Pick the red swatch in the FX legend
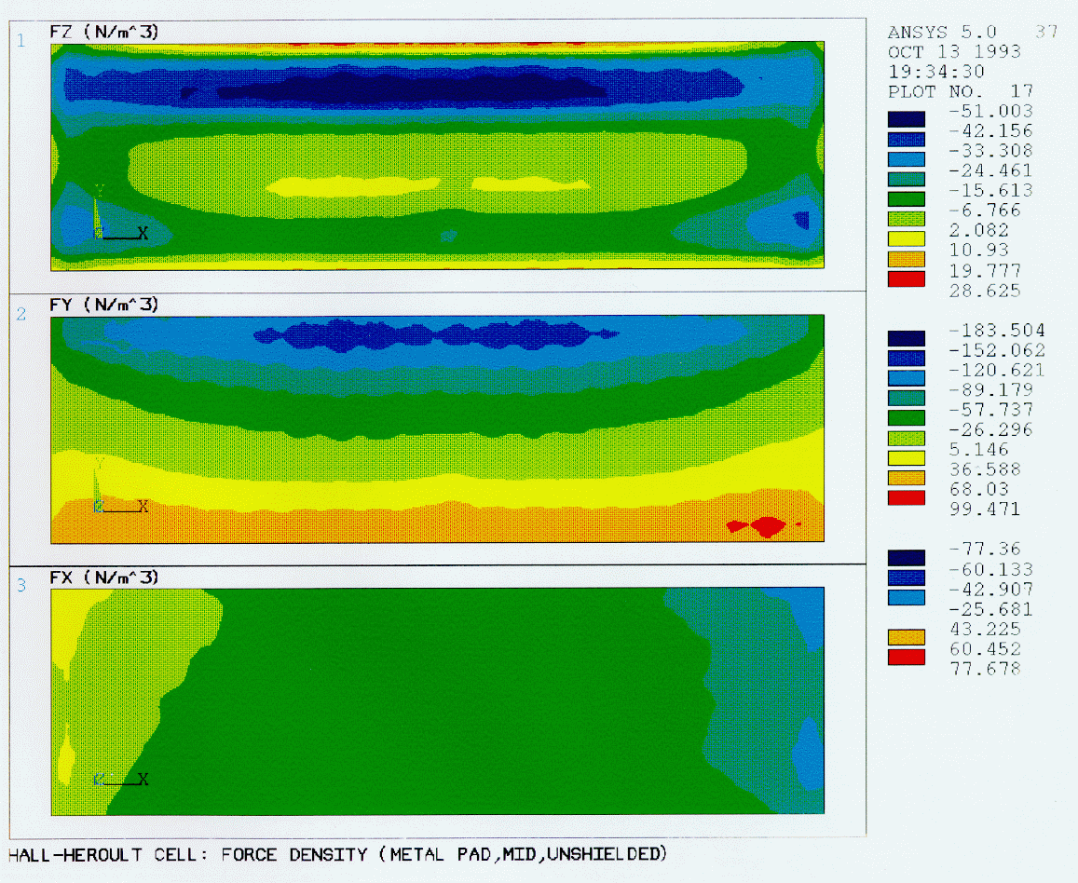1078x883 pixels. [906, 657]
